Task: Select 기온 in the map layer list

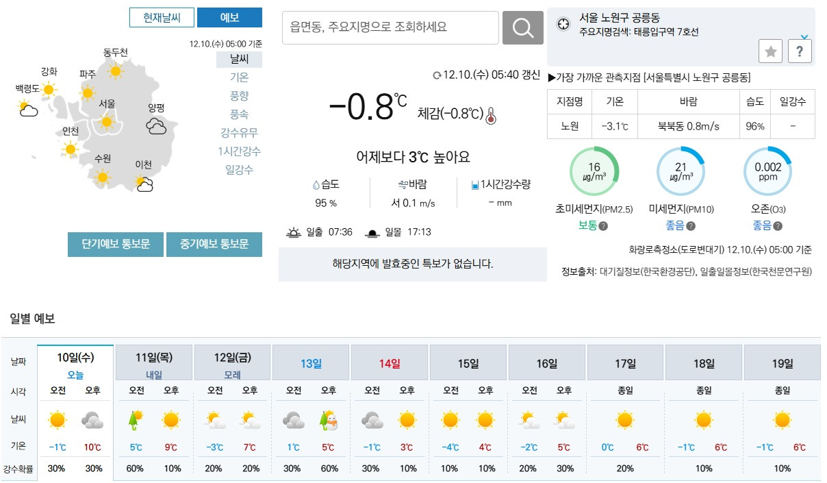Action: pyautogui.click(x=239, y=77)
